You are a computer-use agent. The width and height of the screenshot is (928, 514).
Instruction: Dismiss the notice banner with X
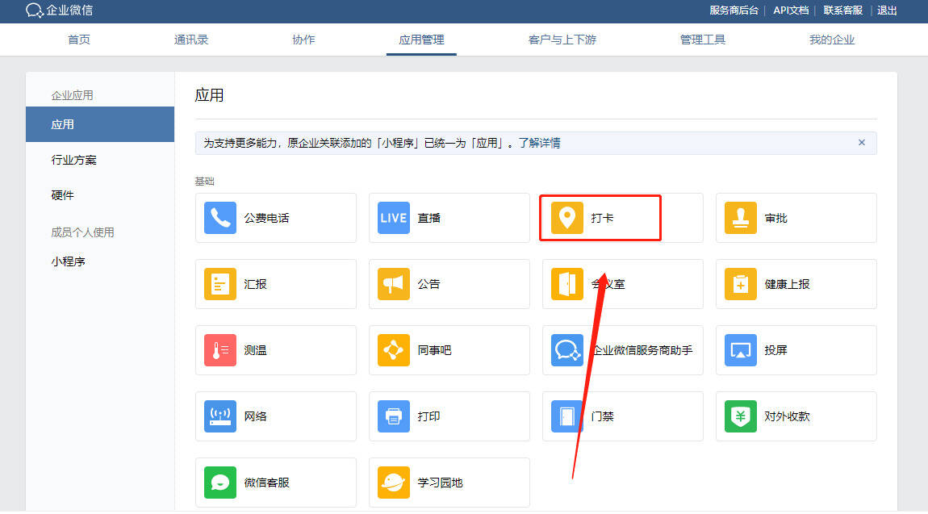coord(862,143)
